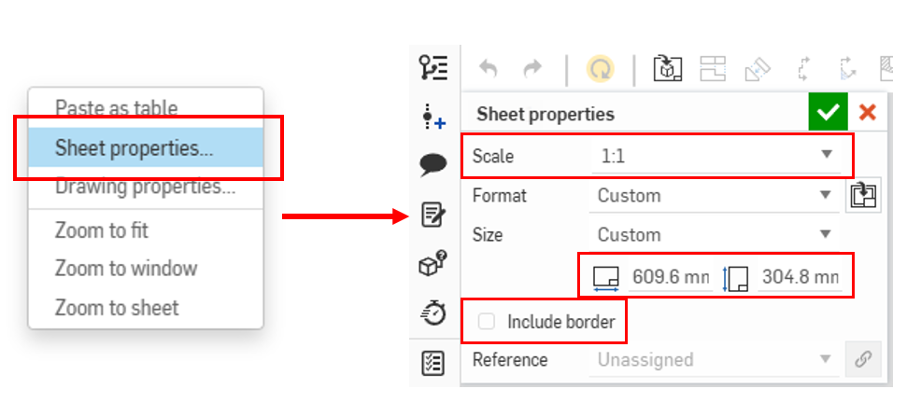Click the sheet width field 609.6 mm
Screen dimensions: 921x417
click(667, 277)
